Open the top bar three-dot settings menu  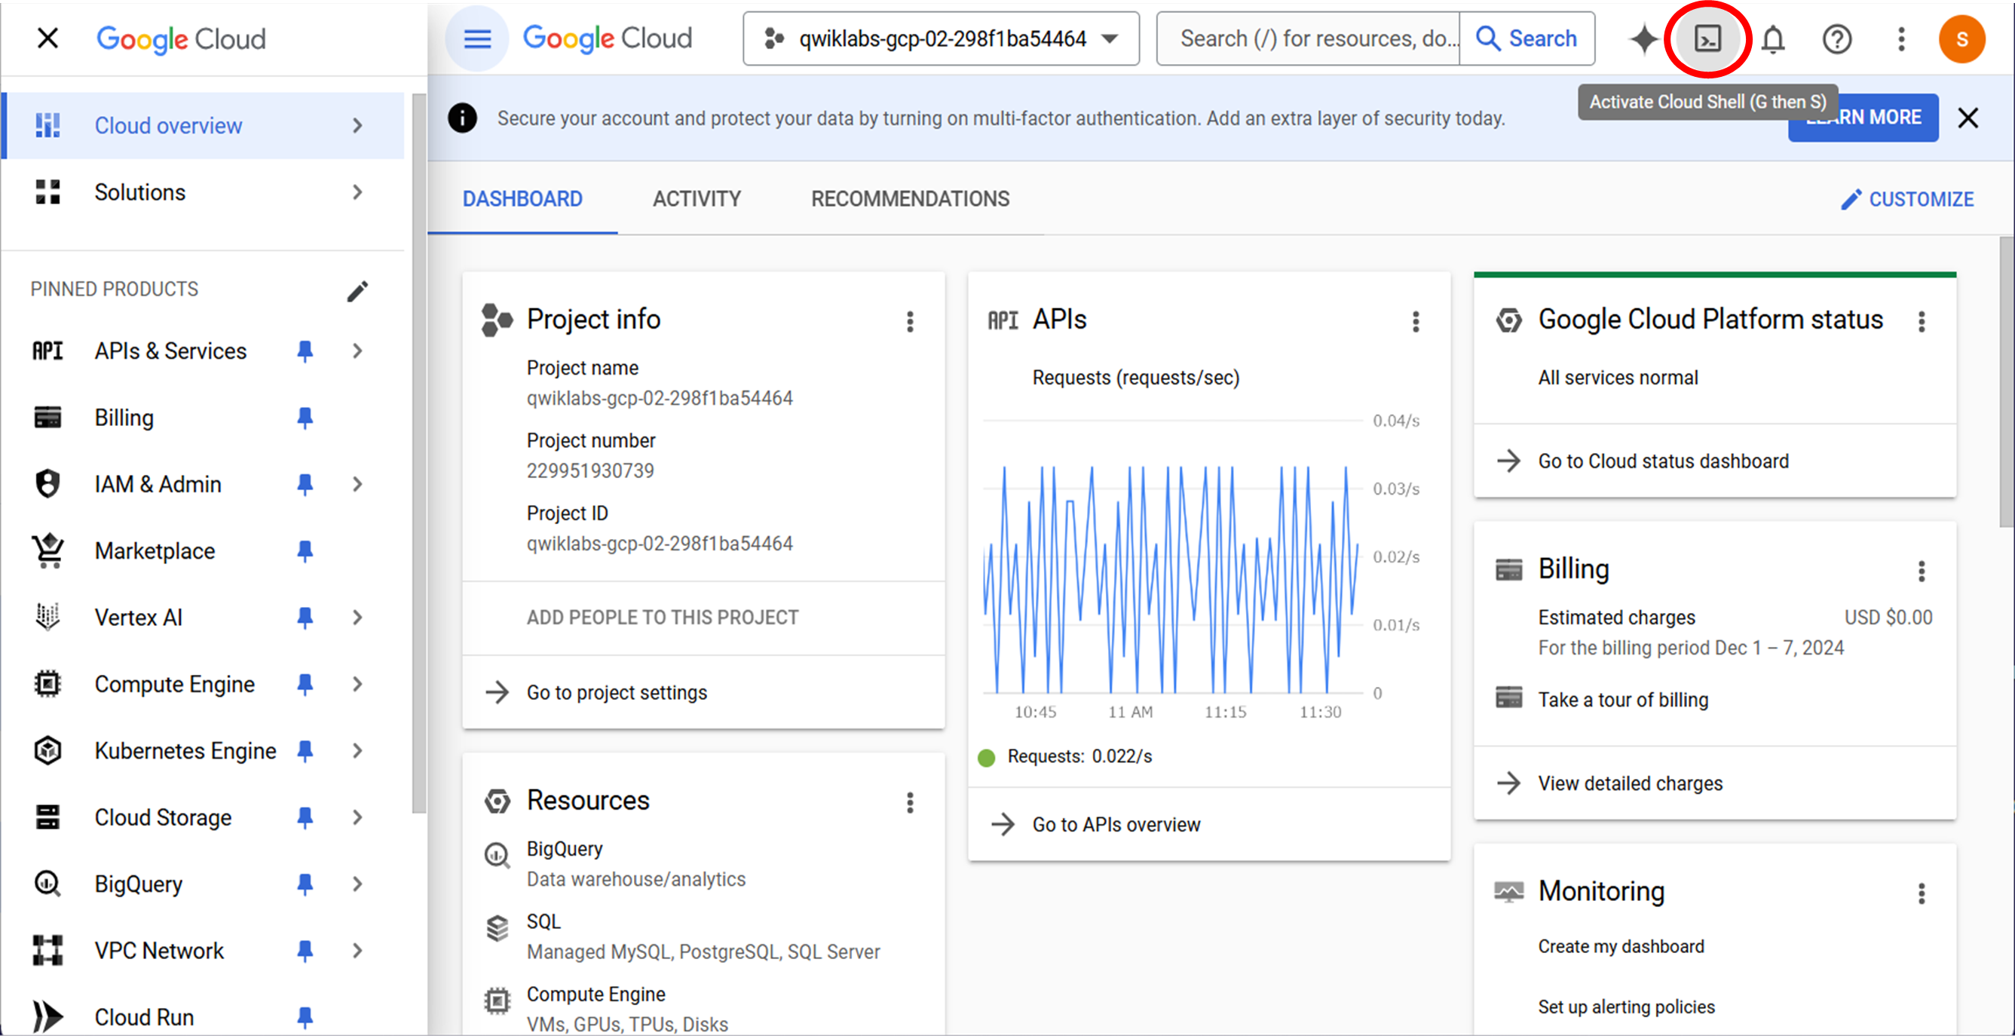(x=1901, y=39)
